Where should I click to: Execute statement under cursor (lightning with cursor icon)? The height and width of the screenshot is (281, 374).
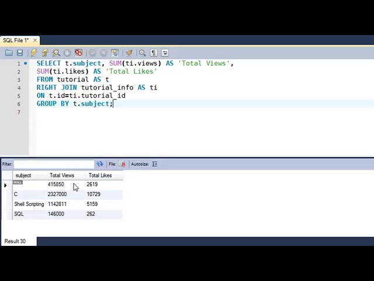coord(45,53)
